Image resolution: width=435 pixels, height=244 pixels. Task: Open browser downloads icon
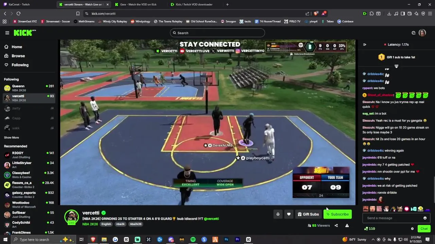pos(389,14)
